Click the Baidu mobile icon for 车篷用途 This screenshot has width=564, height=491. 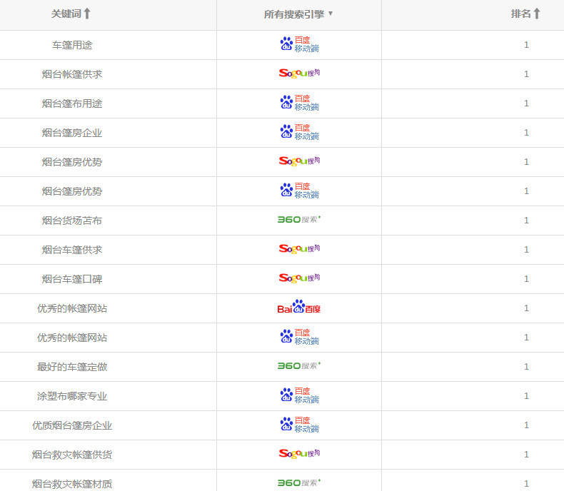click(x=299, y=44)
